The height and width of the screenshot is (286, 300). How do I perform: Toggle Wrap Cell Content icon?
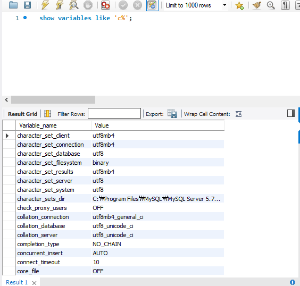238,114
